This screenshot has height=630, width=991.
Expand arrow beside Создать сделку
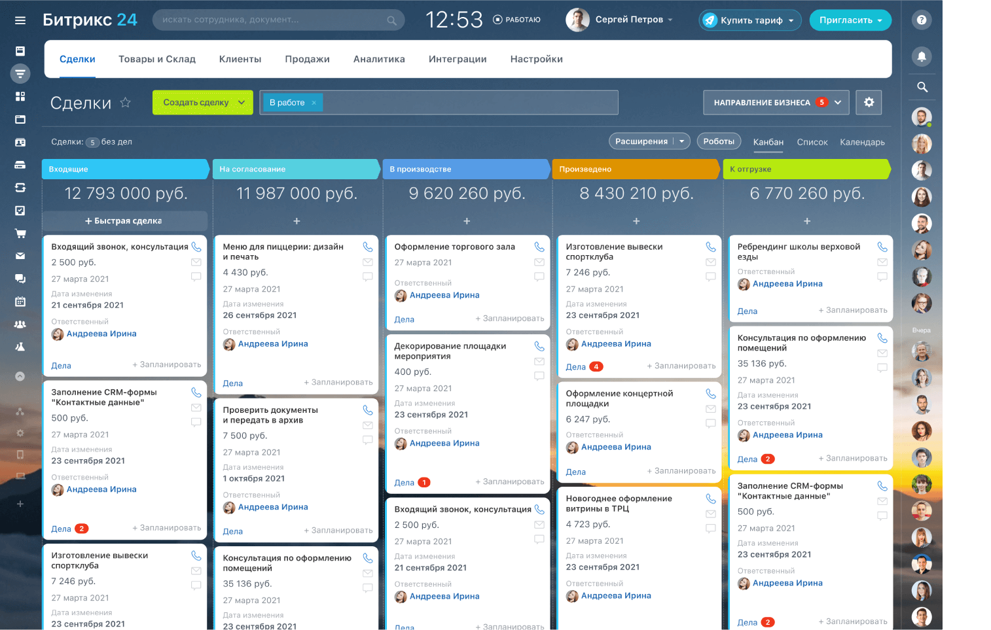(242, 102)
